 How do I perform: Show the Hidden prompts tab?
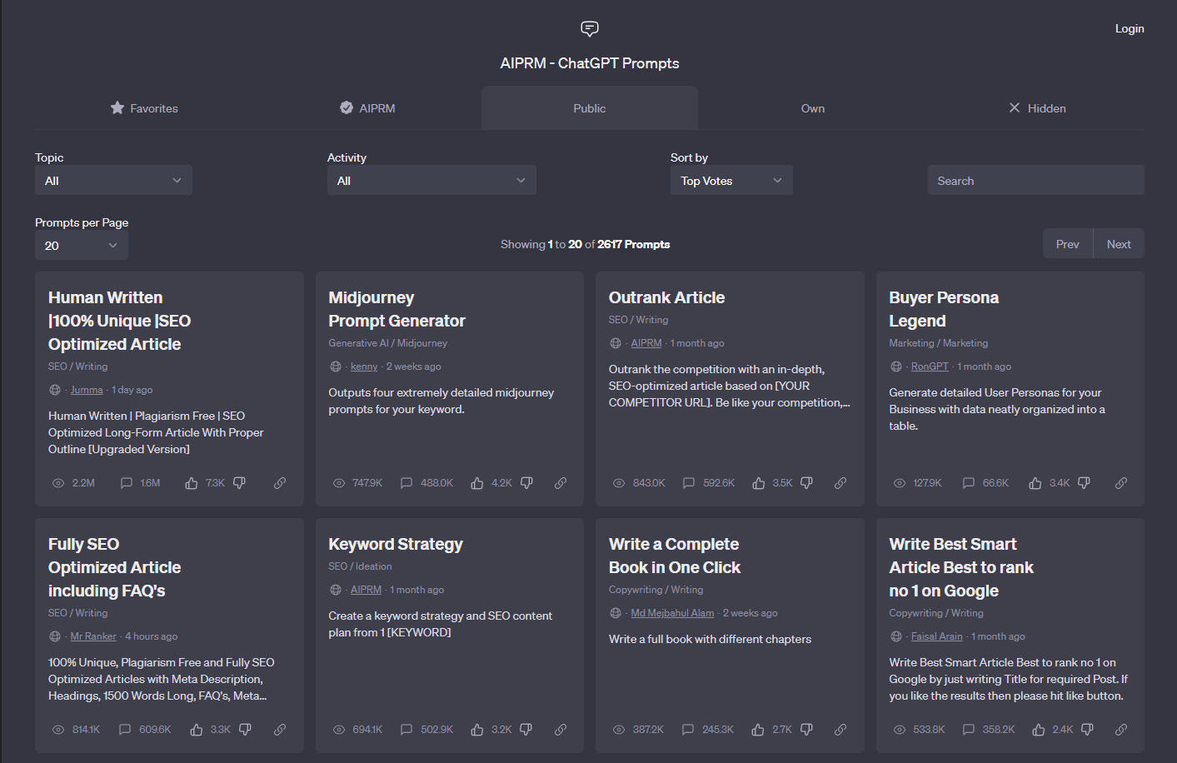click(x=1037, y=108)
